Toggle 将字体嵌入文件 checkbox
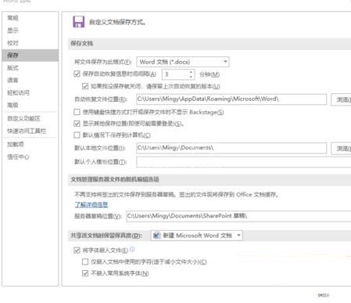 click(77, 251)
